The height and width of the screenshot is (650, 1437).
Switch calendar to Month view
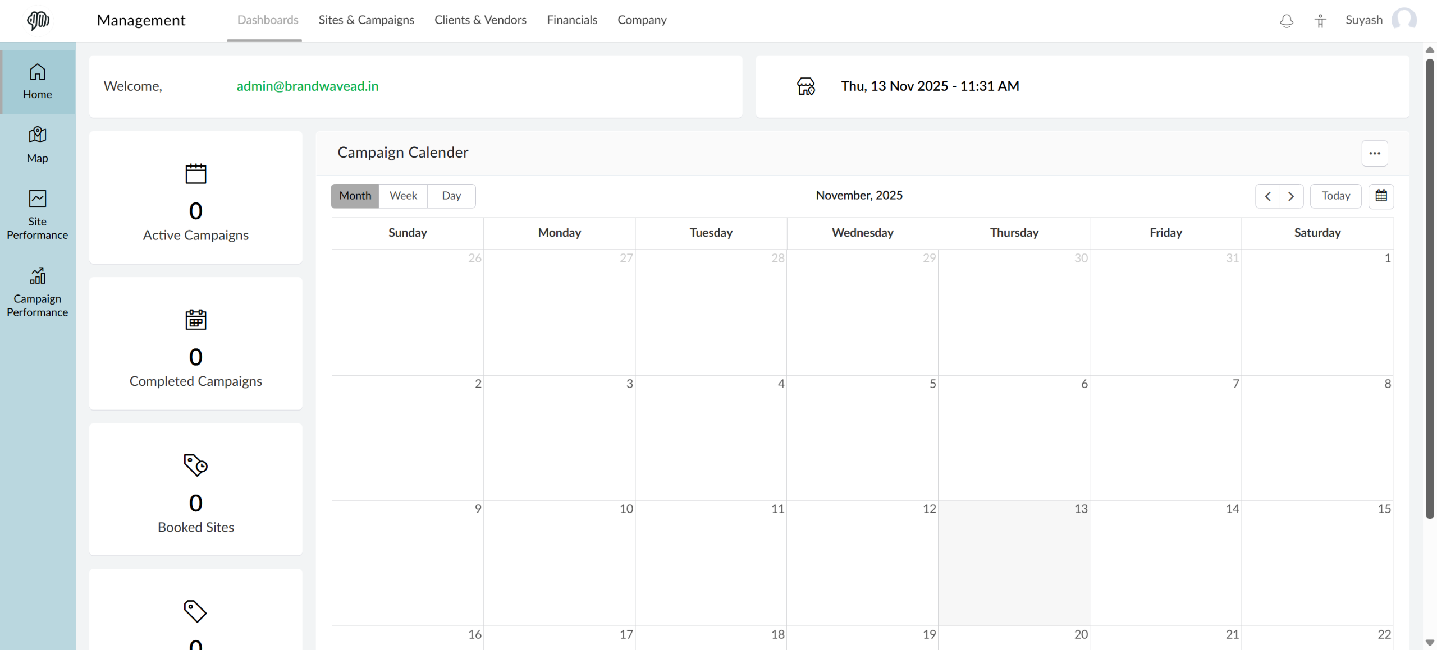tap(355, 196)
